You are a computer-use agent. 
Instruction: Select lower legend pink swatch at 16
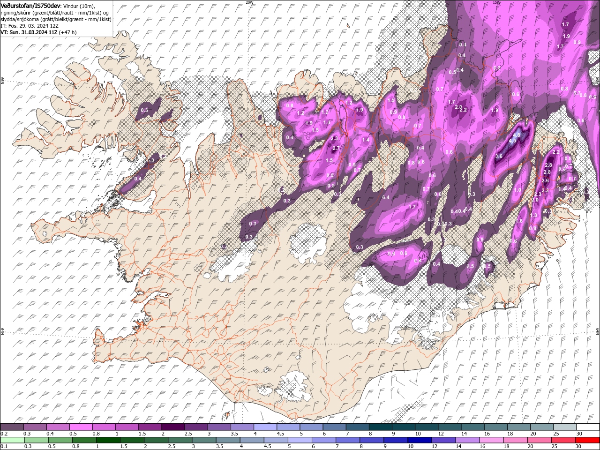[x=491, y=440]
